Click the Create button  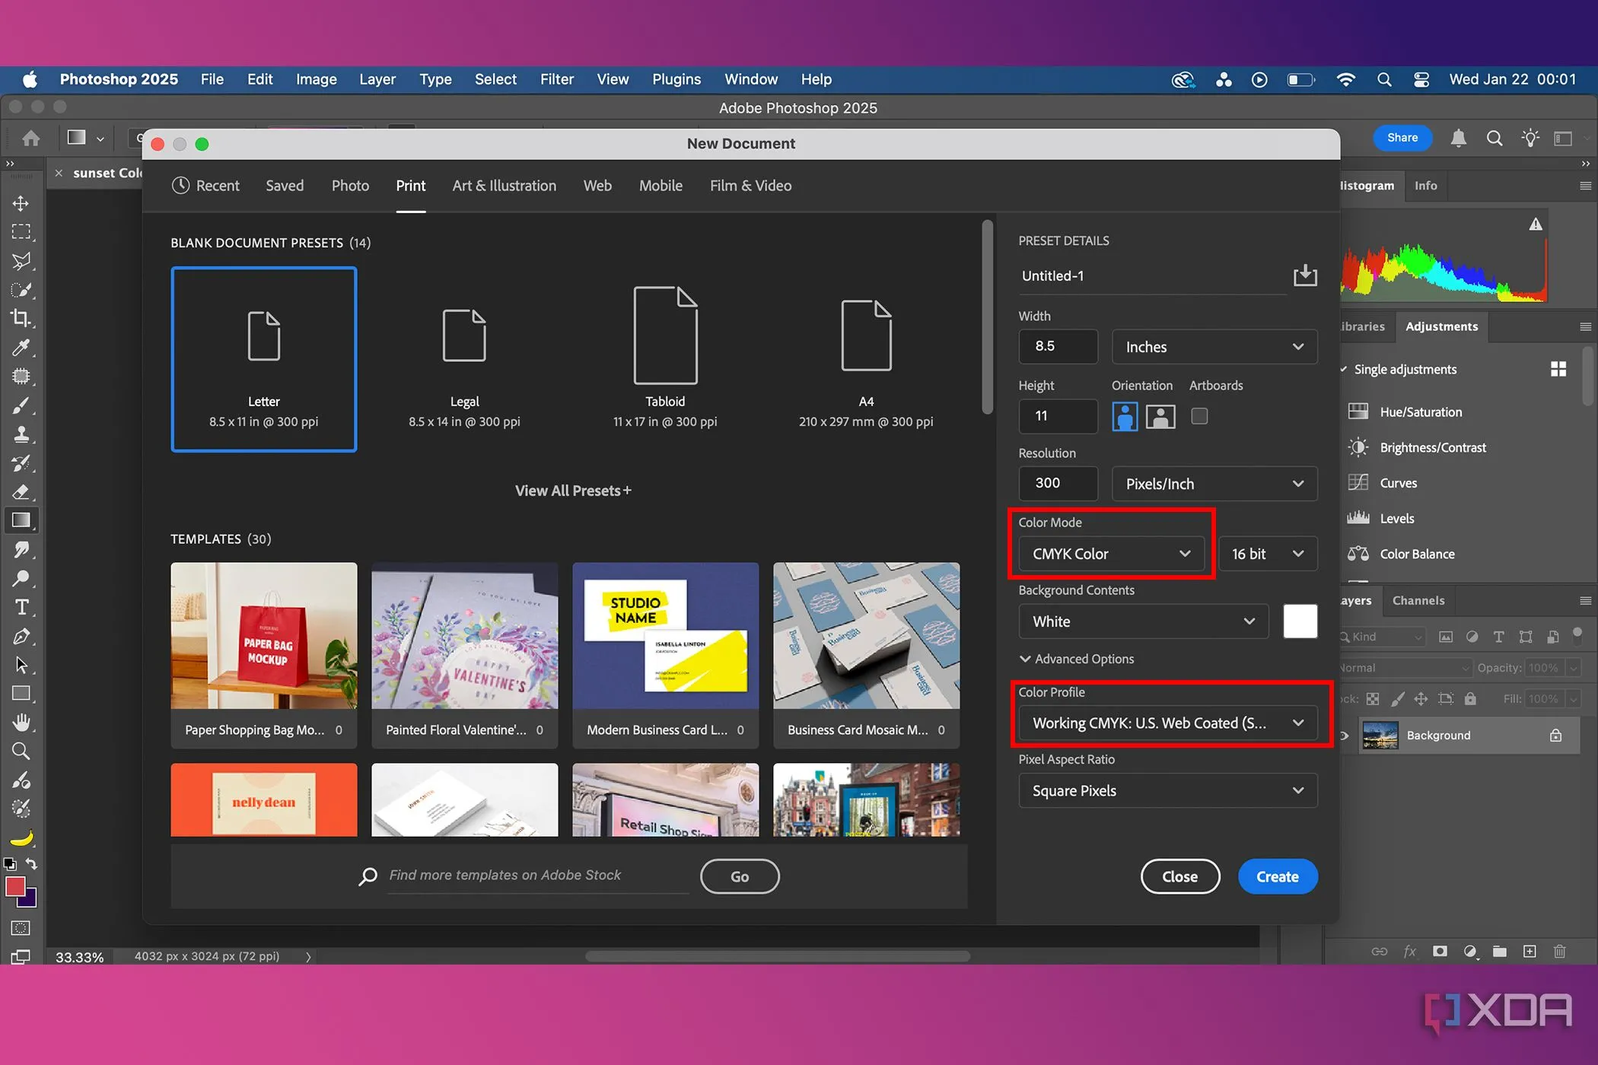click(1277, 876)
